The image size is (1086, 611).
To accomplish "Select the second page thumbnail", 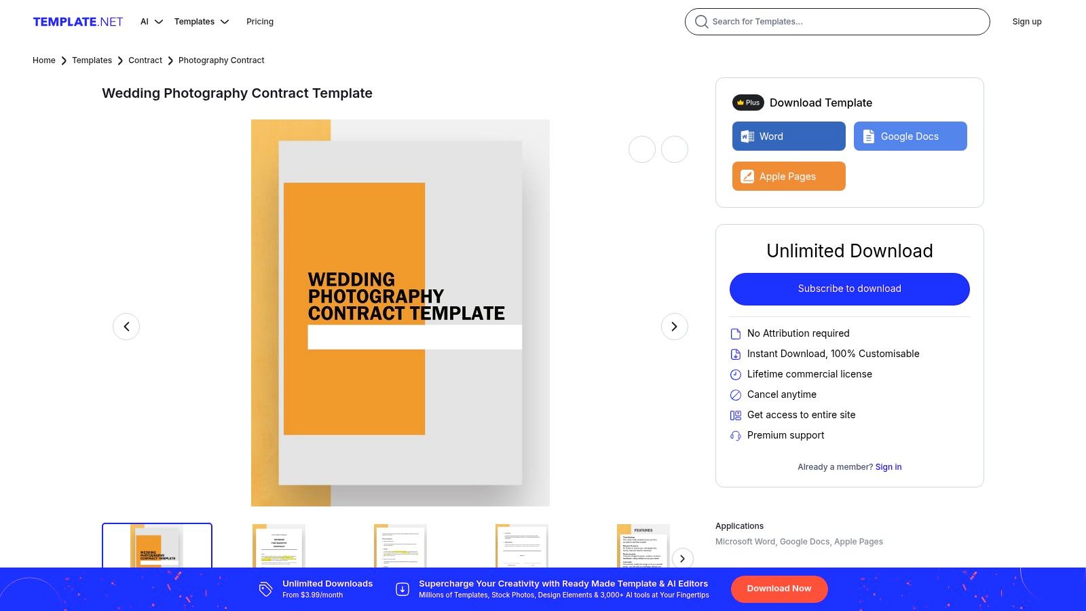I will tap(278, 546).
